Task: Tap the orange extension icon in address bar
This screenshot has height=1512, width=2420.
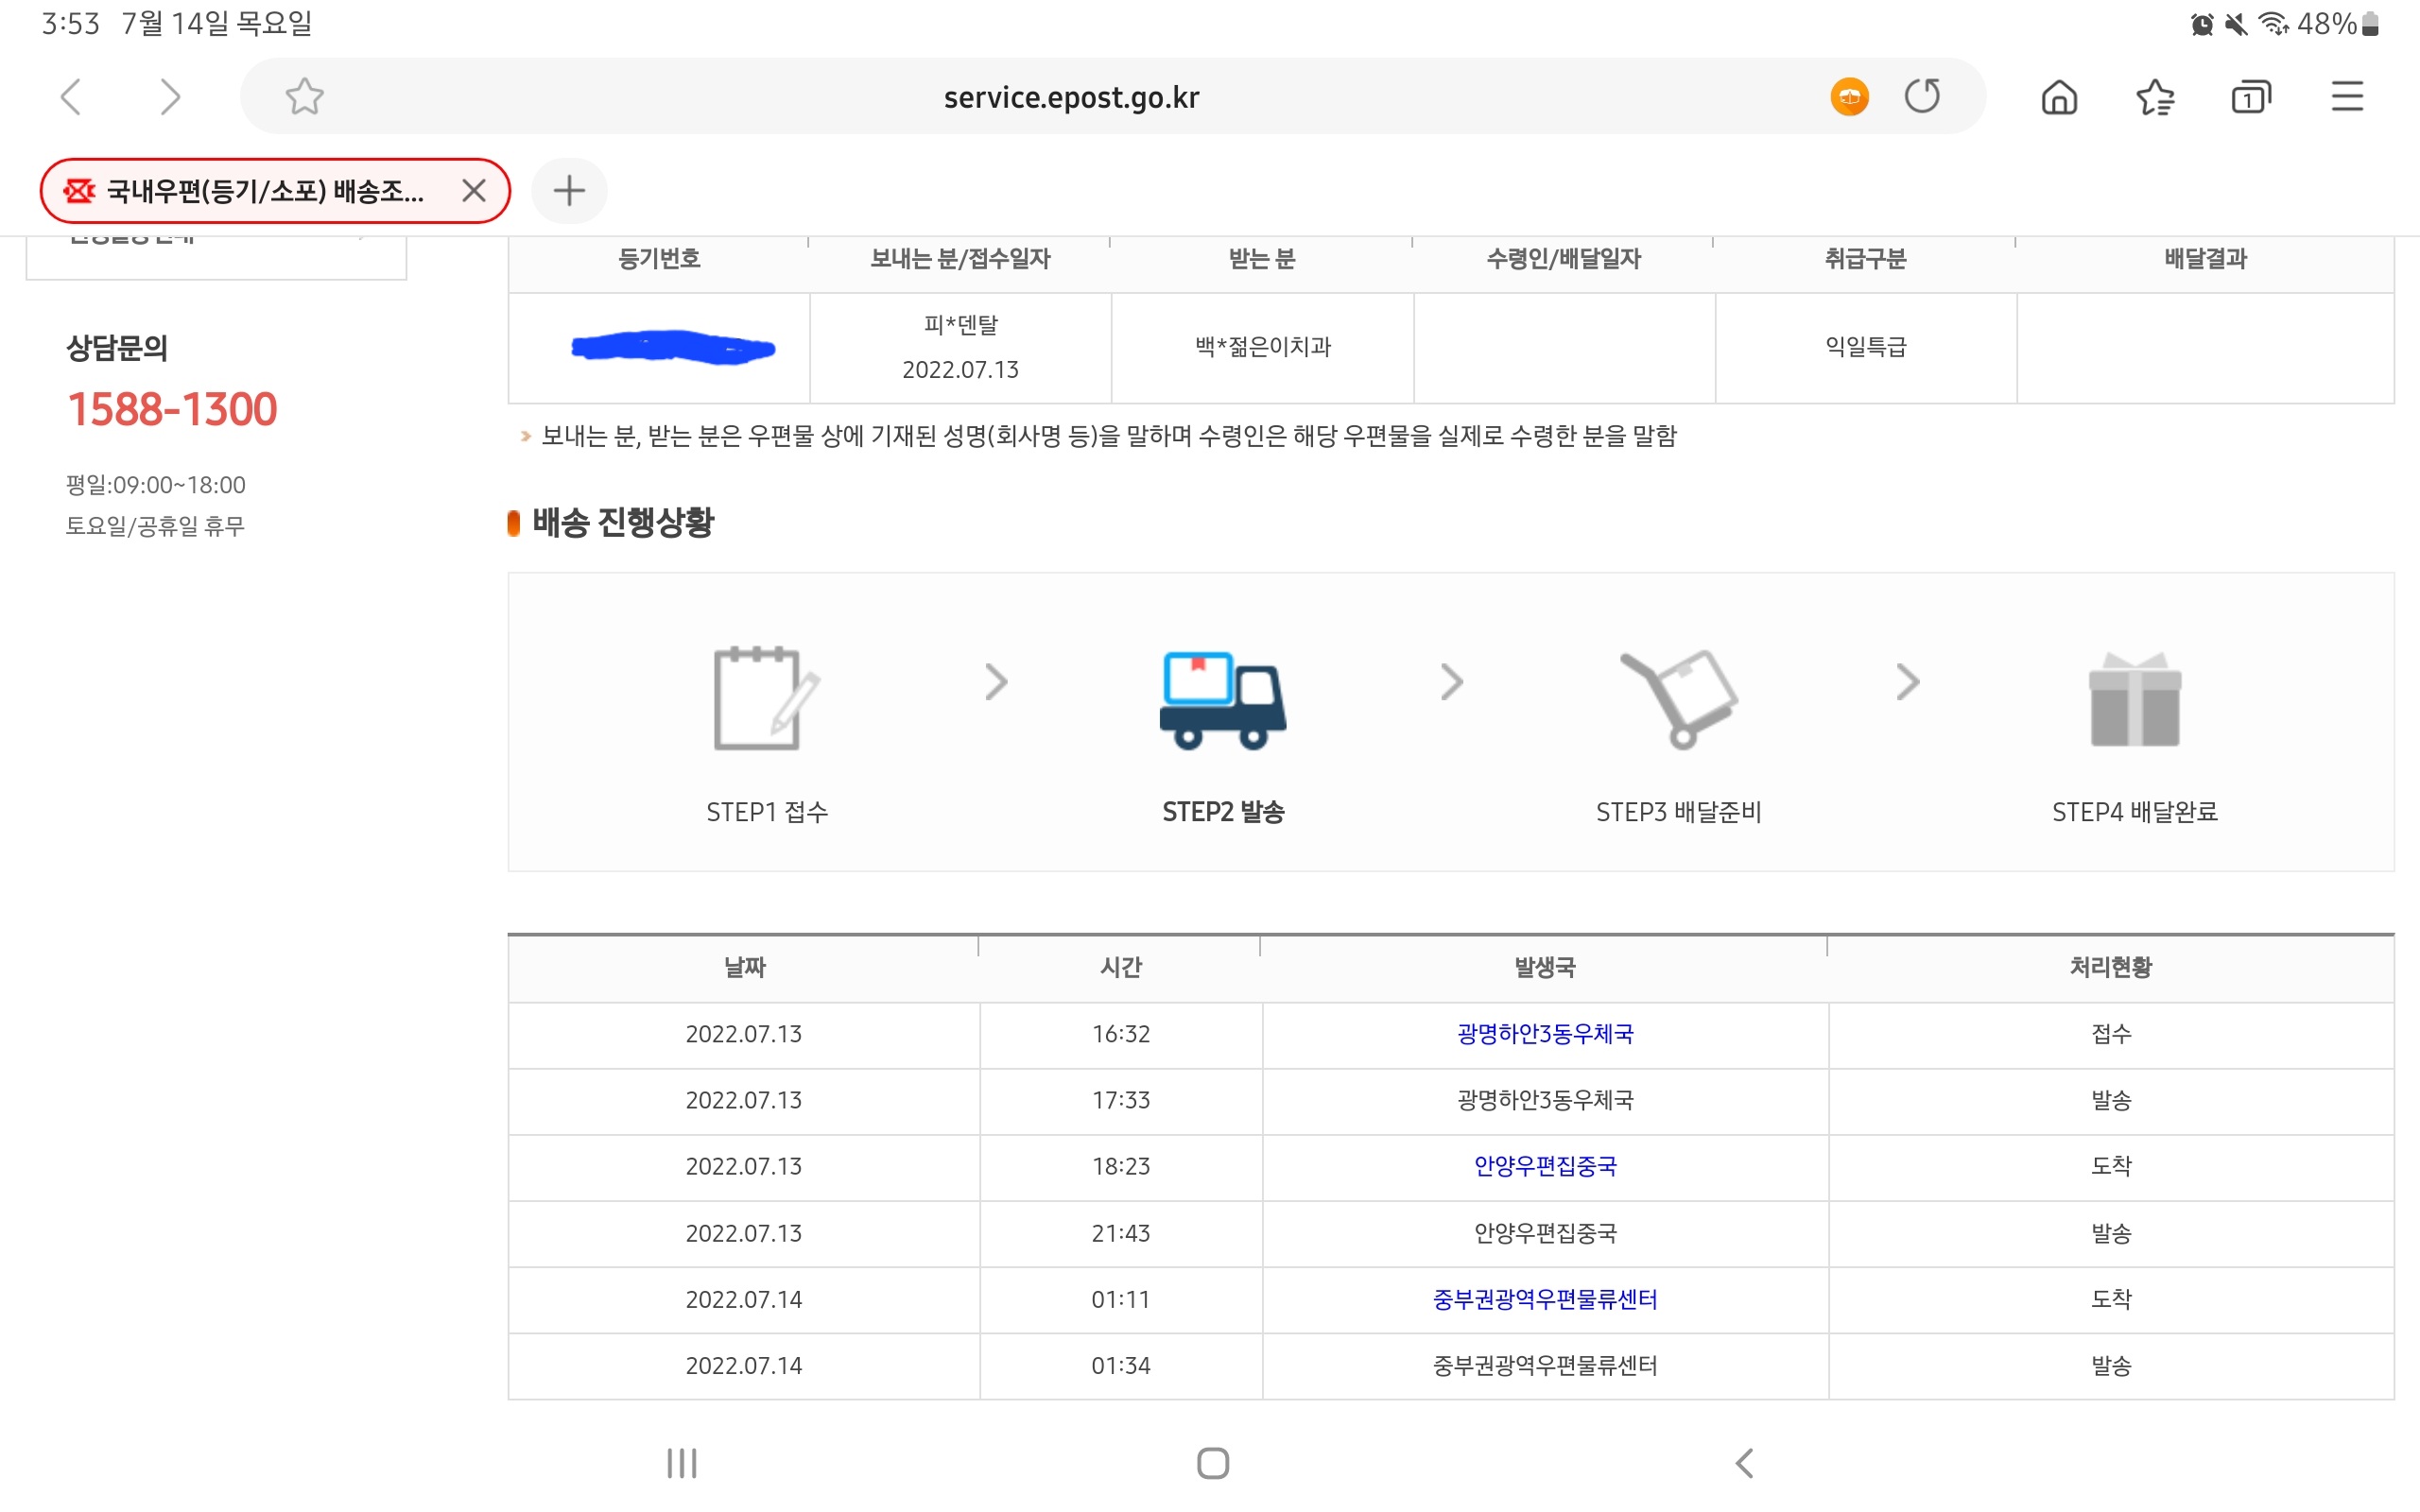Action: tap(1849, 97)
